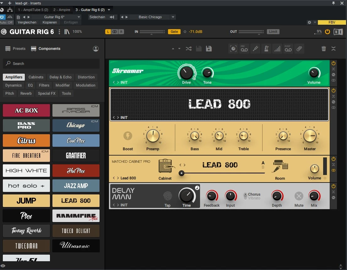Click the shuffle icon in rack toolbar
347x270 pixels.
pyautogui.click(x=188, y=49)
